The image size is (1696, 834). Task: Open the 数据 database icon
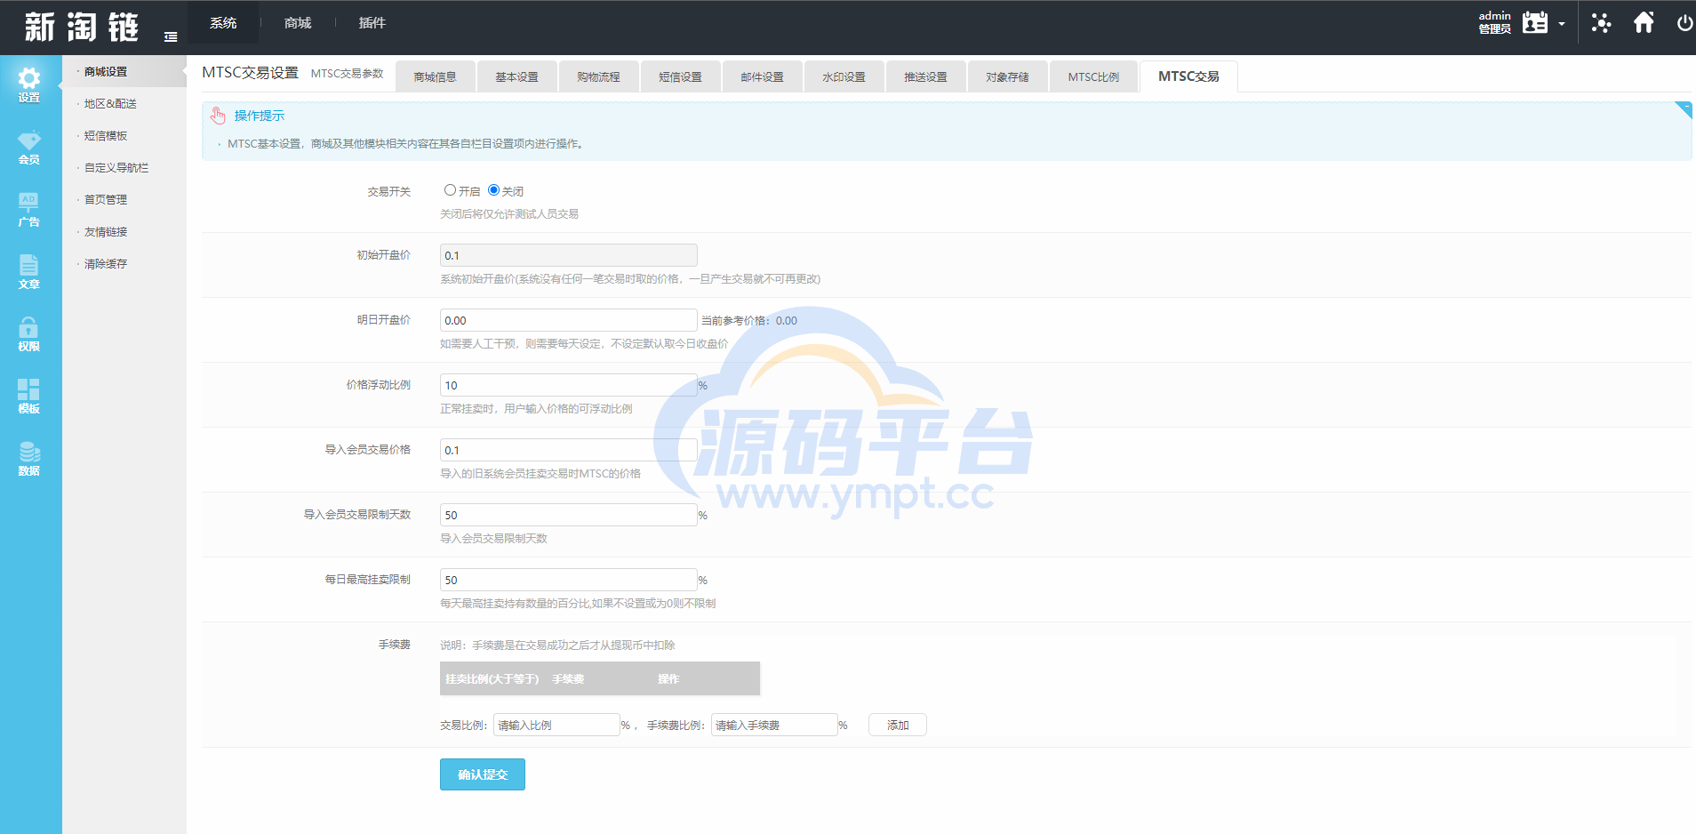[29, 459]
